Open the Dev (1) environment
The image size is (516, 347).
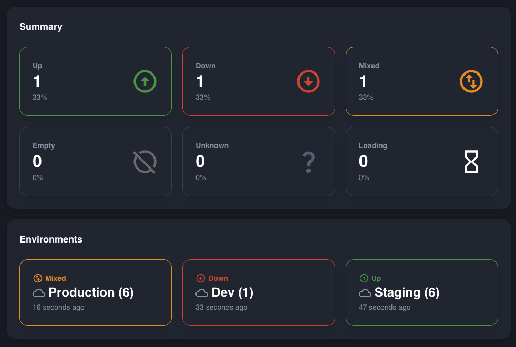(x=233, y=292)
